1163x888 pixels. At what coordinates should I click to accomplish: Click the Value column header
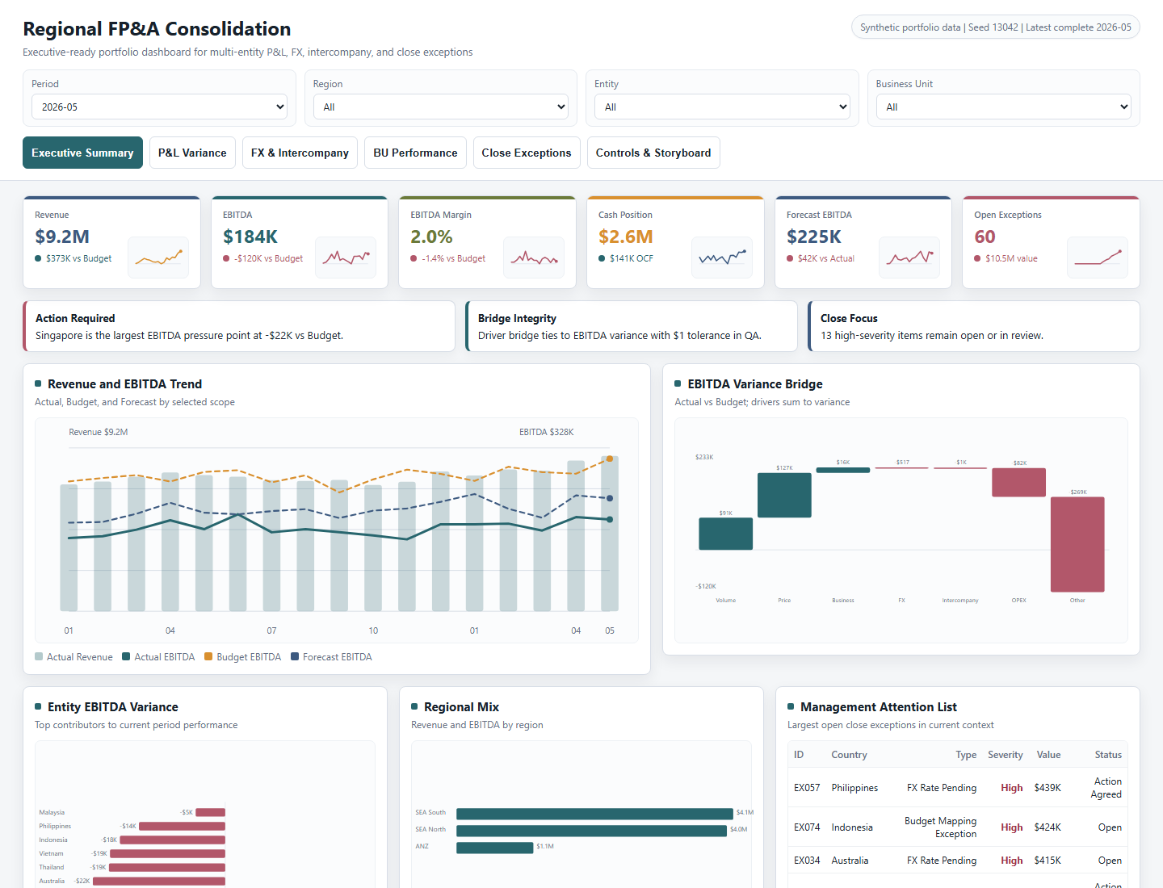1048,755
